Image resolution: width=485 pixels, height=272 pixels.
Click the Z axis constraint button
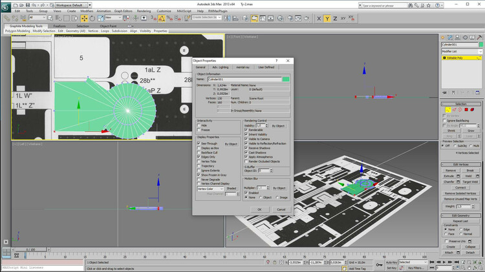336,19
